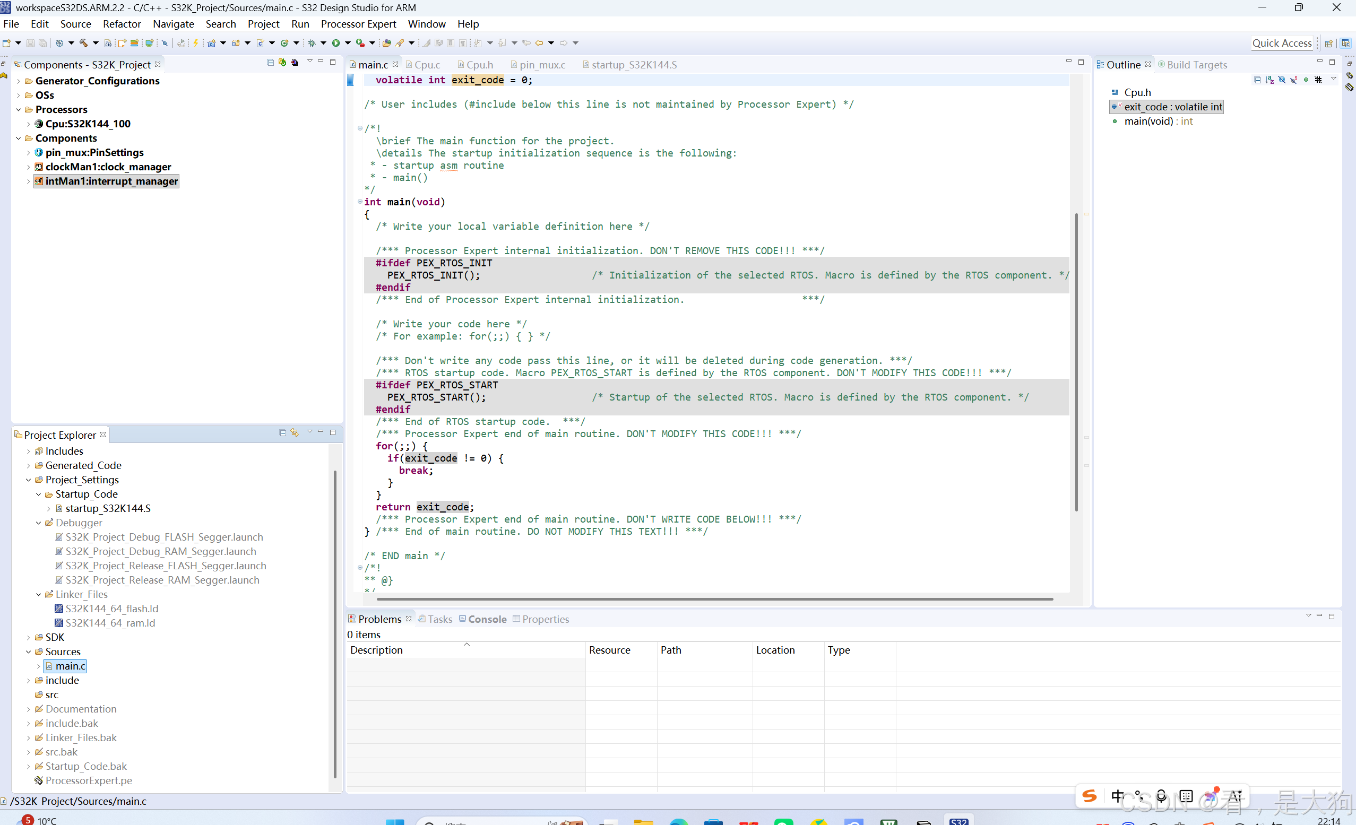
Task: Toggle alphabetical Sort in Outline view
Action: pos(1269,80)
